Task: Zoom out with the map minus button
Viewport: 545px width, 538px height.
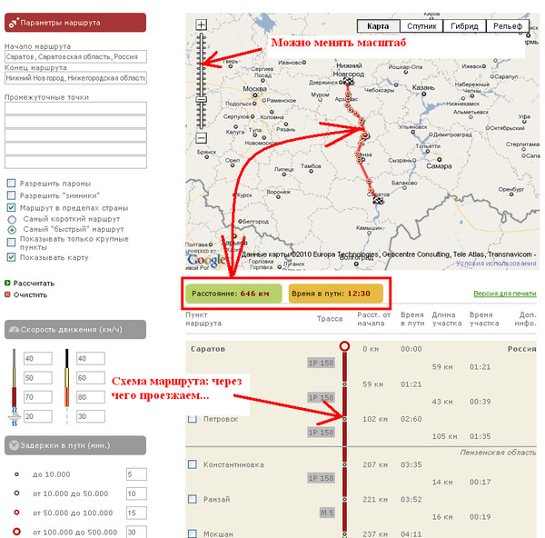Action: [202, 138]
